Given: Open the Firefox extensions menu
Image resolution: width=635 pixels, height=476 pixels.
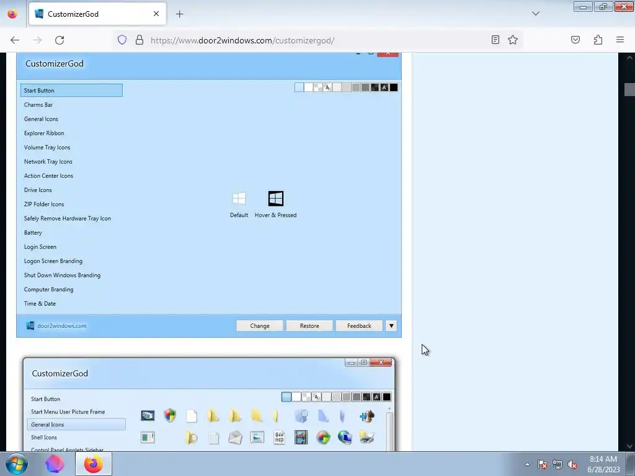Looking at the screenshot, I should click(598, 40).
